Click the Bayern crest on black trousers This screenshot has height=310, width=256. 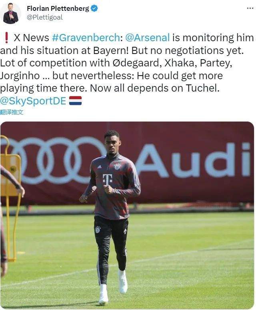click(98, 229)
